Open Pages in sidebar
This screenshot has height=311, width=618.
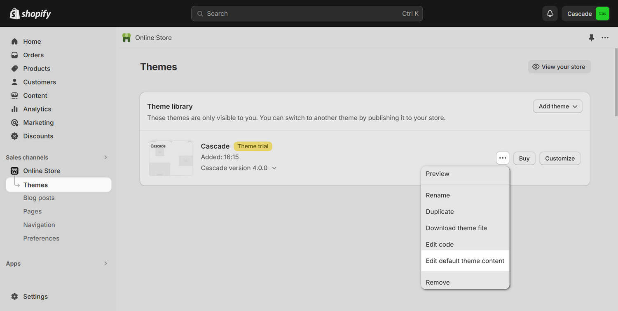[x=32, y=211]
